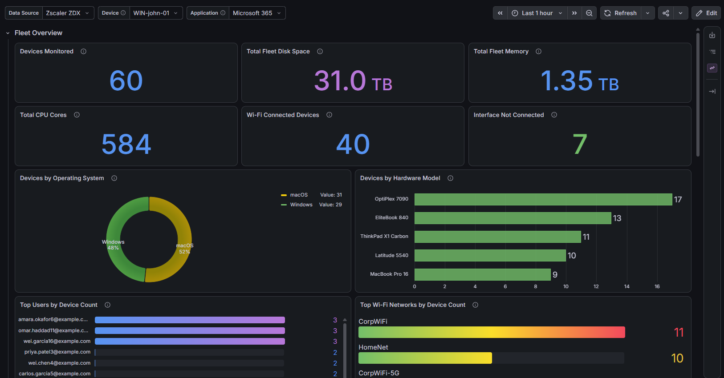Shift time range backward with double-left arrows
The image size is (724, 378).
500,13
